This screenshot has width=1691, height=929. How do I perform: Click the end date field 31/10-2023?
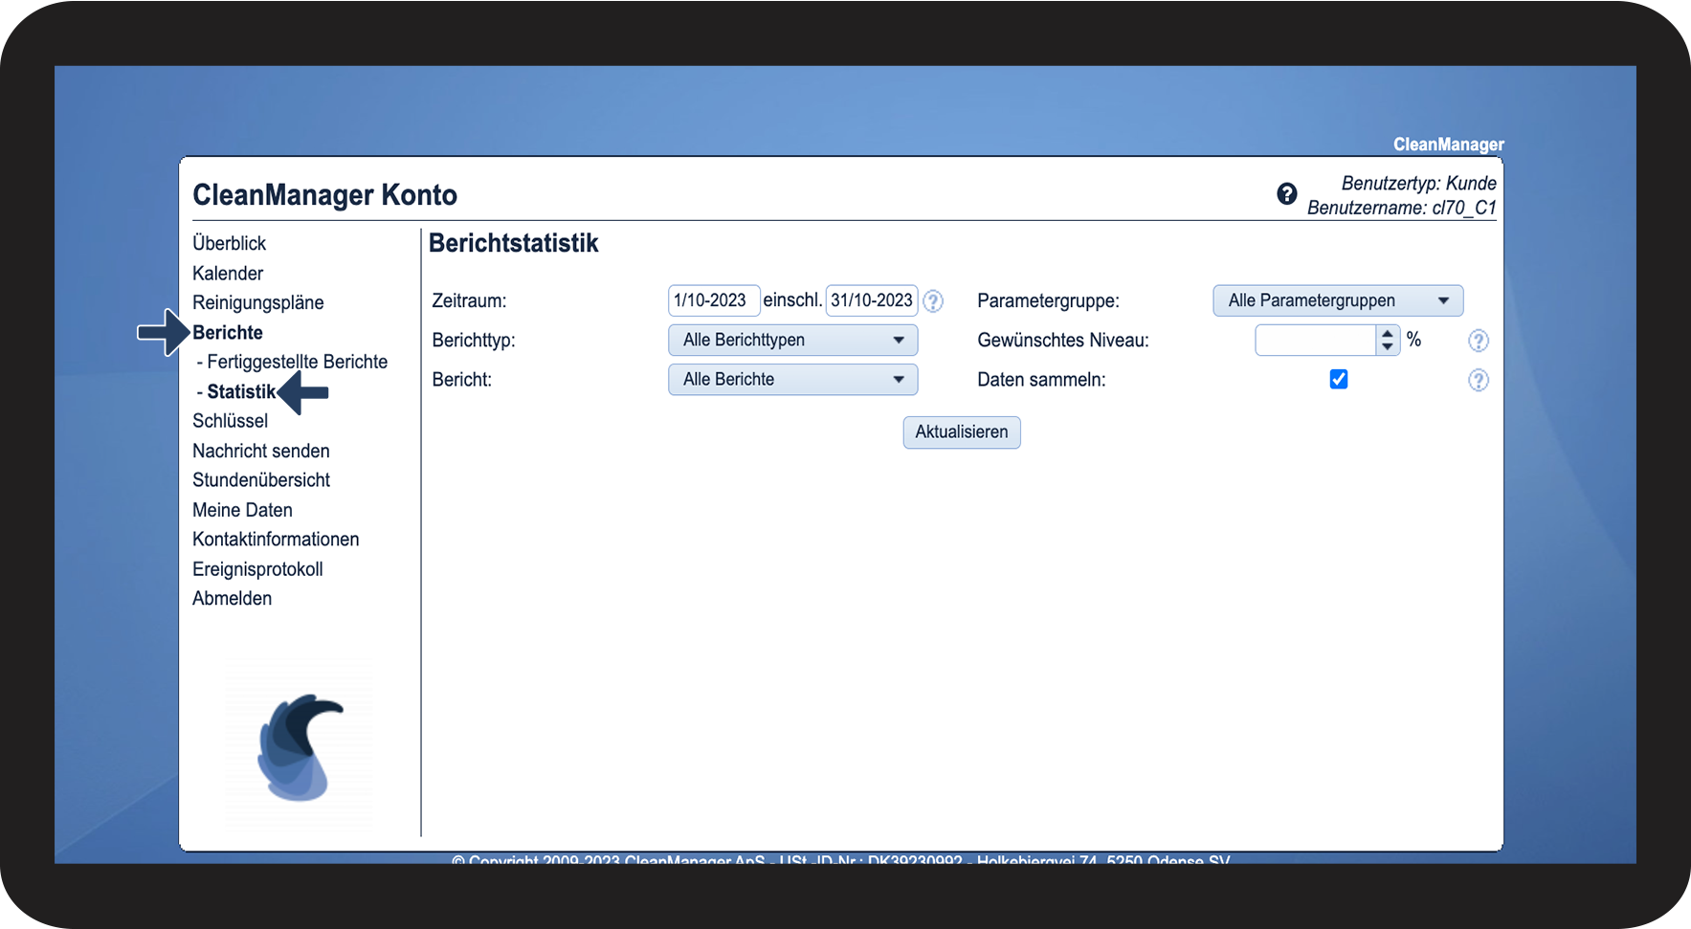(x=871, y=300)
